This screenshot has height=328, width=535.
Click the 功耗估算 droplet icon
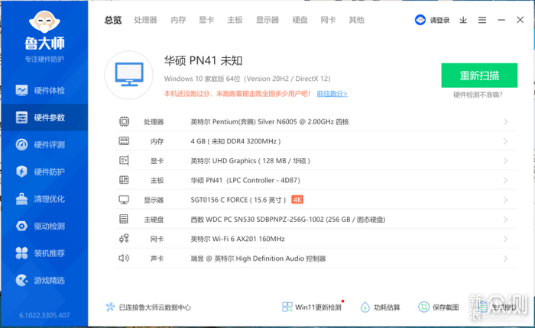pos(365,307)
